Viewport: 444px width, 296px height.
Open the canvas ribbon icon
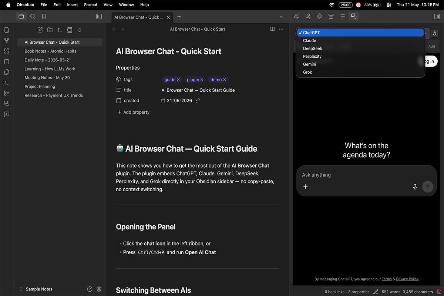point(7,51)
